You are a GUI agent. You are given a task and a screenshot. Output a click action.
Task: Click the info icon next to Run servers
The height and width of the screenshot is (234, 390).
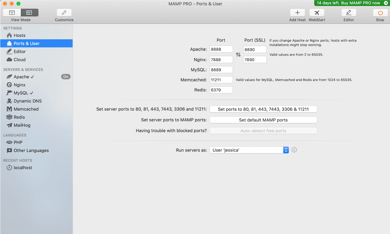(294, 150)
